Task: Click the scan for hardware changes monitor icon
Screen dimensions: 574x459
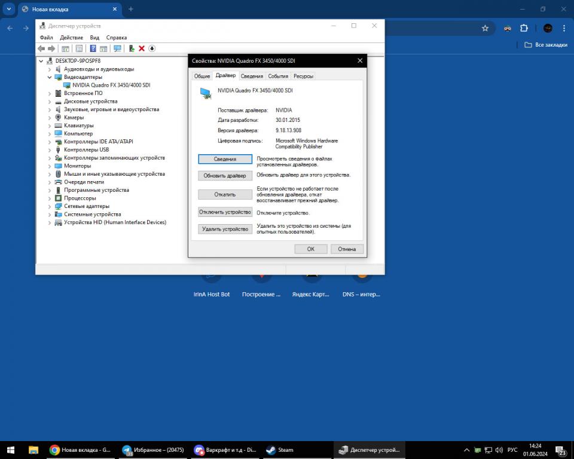Action: point(118,48)
